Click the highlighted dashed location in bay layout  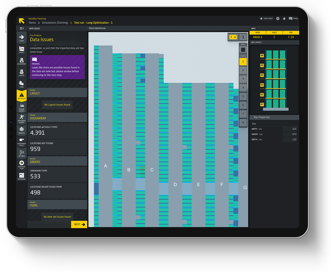282,103
